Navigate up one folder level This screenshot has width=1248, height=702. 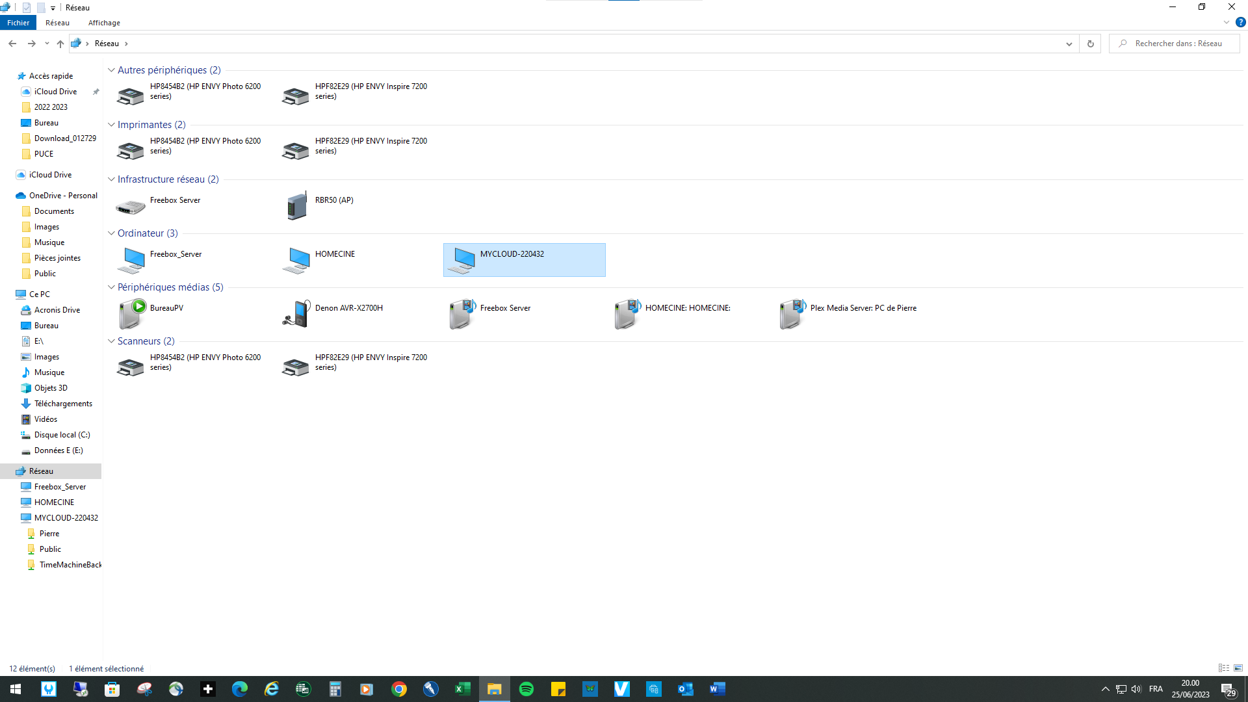click(x=60, y=44)
